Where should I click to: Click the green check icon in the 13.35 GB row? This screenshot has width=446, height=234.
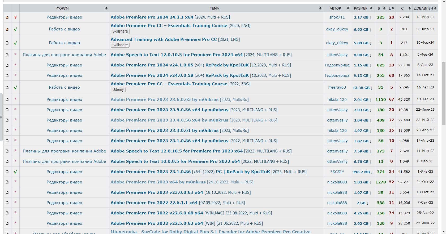pyautogui.click(x=15, y=88)
